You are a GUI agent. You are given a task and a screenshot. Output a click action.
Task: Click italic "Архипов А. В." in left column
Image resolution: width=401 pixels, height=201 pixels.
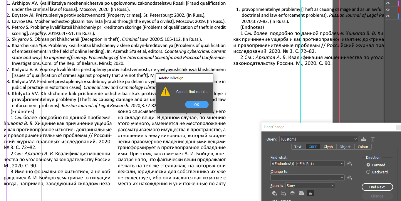pos(39,153)
